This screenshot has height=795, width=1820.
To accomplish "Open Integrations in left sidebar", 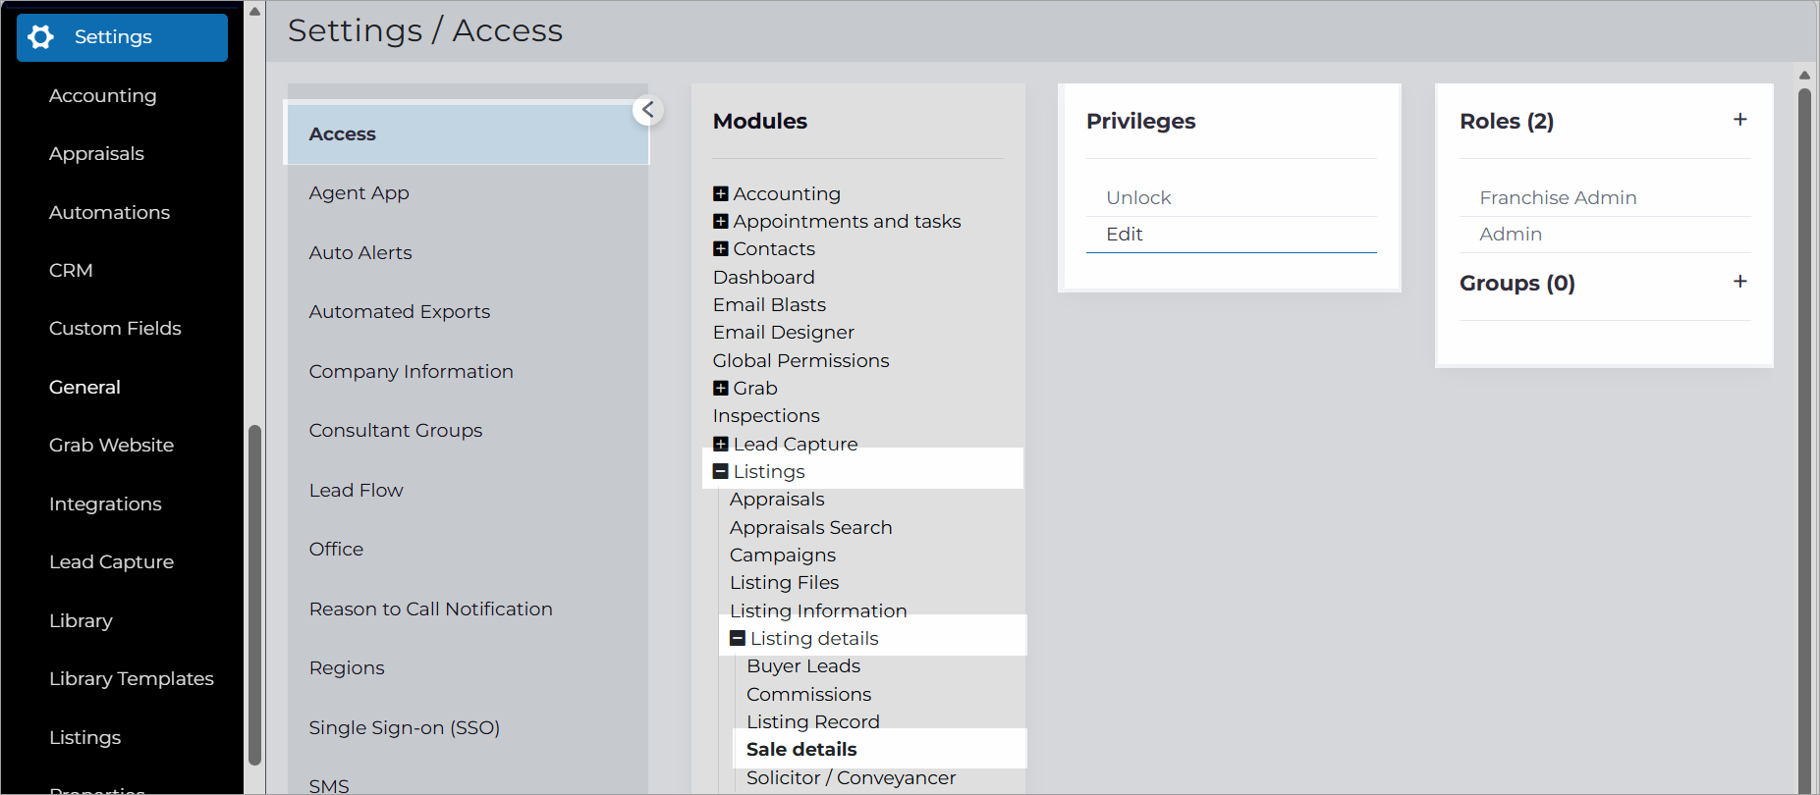I will click(105, 503).
